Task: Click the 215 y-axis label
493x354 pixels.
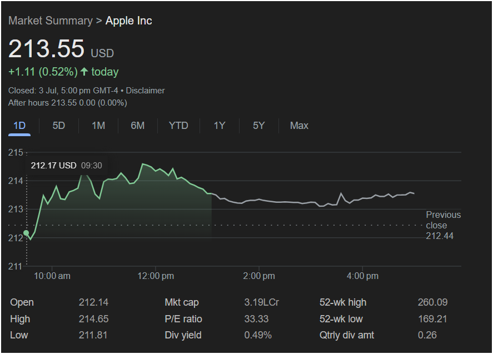Action: pyautogui.click(x=16, y=152)
